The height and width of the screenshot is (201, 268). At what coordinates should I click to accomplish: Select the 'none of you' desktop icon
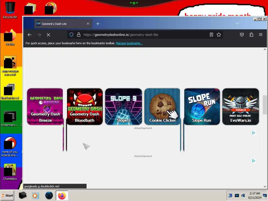tap(10, 147)
